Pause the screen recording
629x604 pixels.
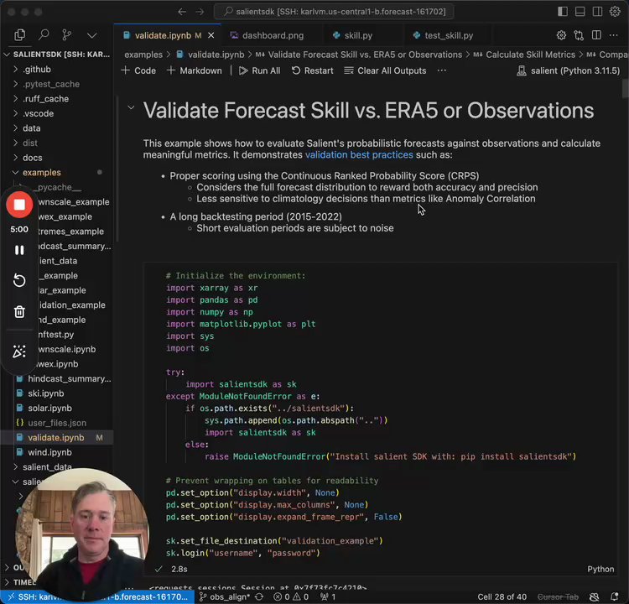click(x=19, y=250)
